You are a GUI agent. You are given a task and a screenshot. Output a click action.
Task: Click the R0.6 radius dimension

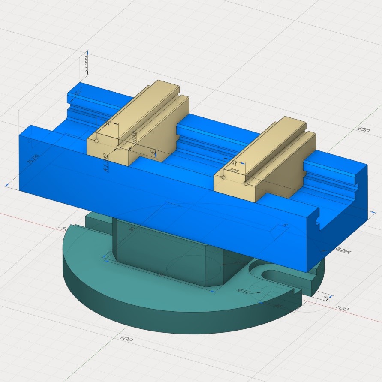click(134, 136)
